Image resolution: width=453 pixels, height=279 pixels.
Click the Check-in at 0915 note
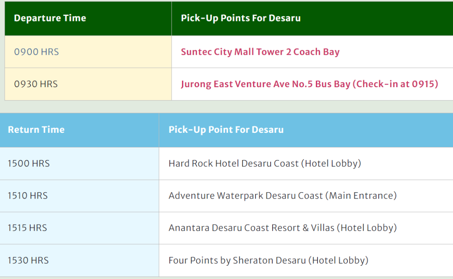pos(397,84)
